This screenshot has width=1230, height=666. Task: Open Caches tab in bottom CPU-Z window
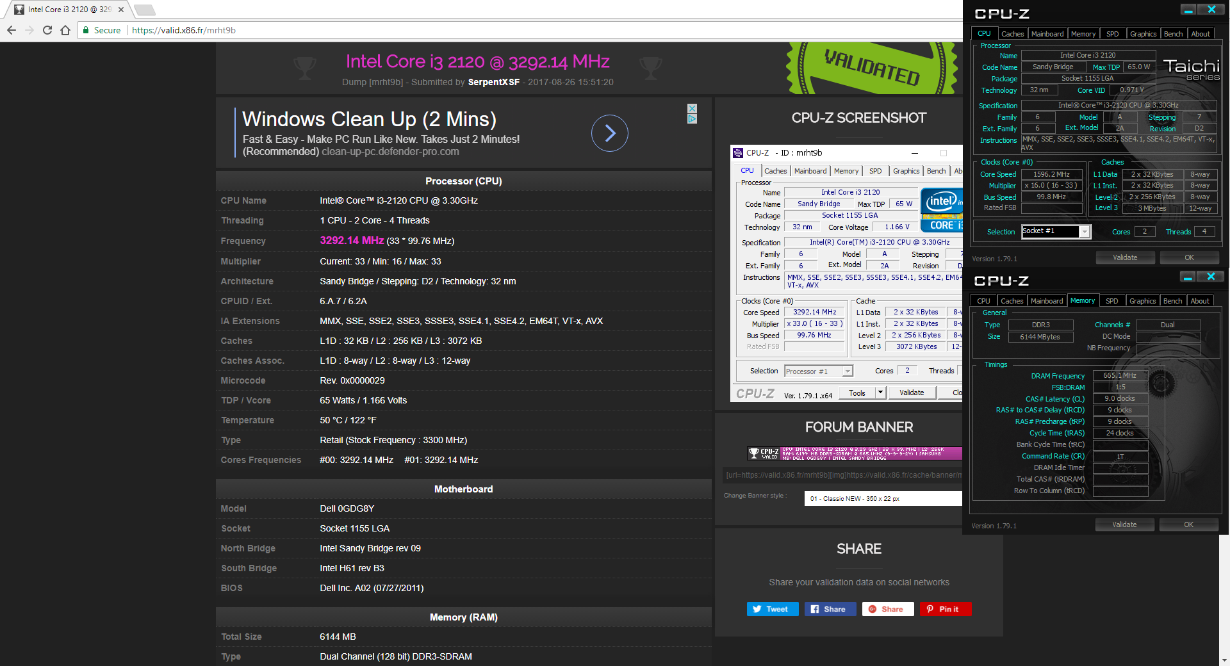click(x=1012, y=301)
